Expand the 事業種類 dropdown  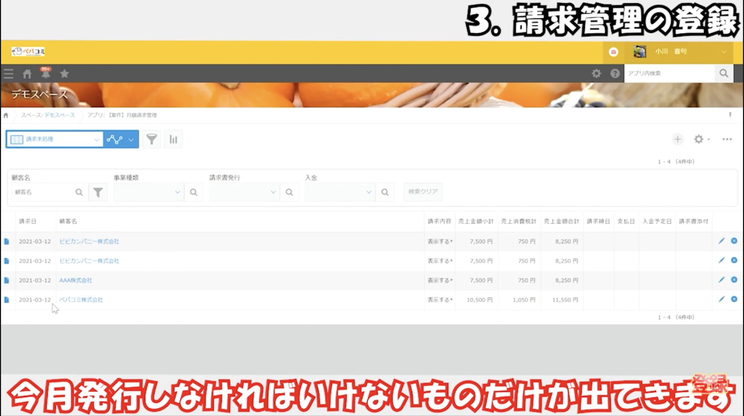tap(148, 192)
